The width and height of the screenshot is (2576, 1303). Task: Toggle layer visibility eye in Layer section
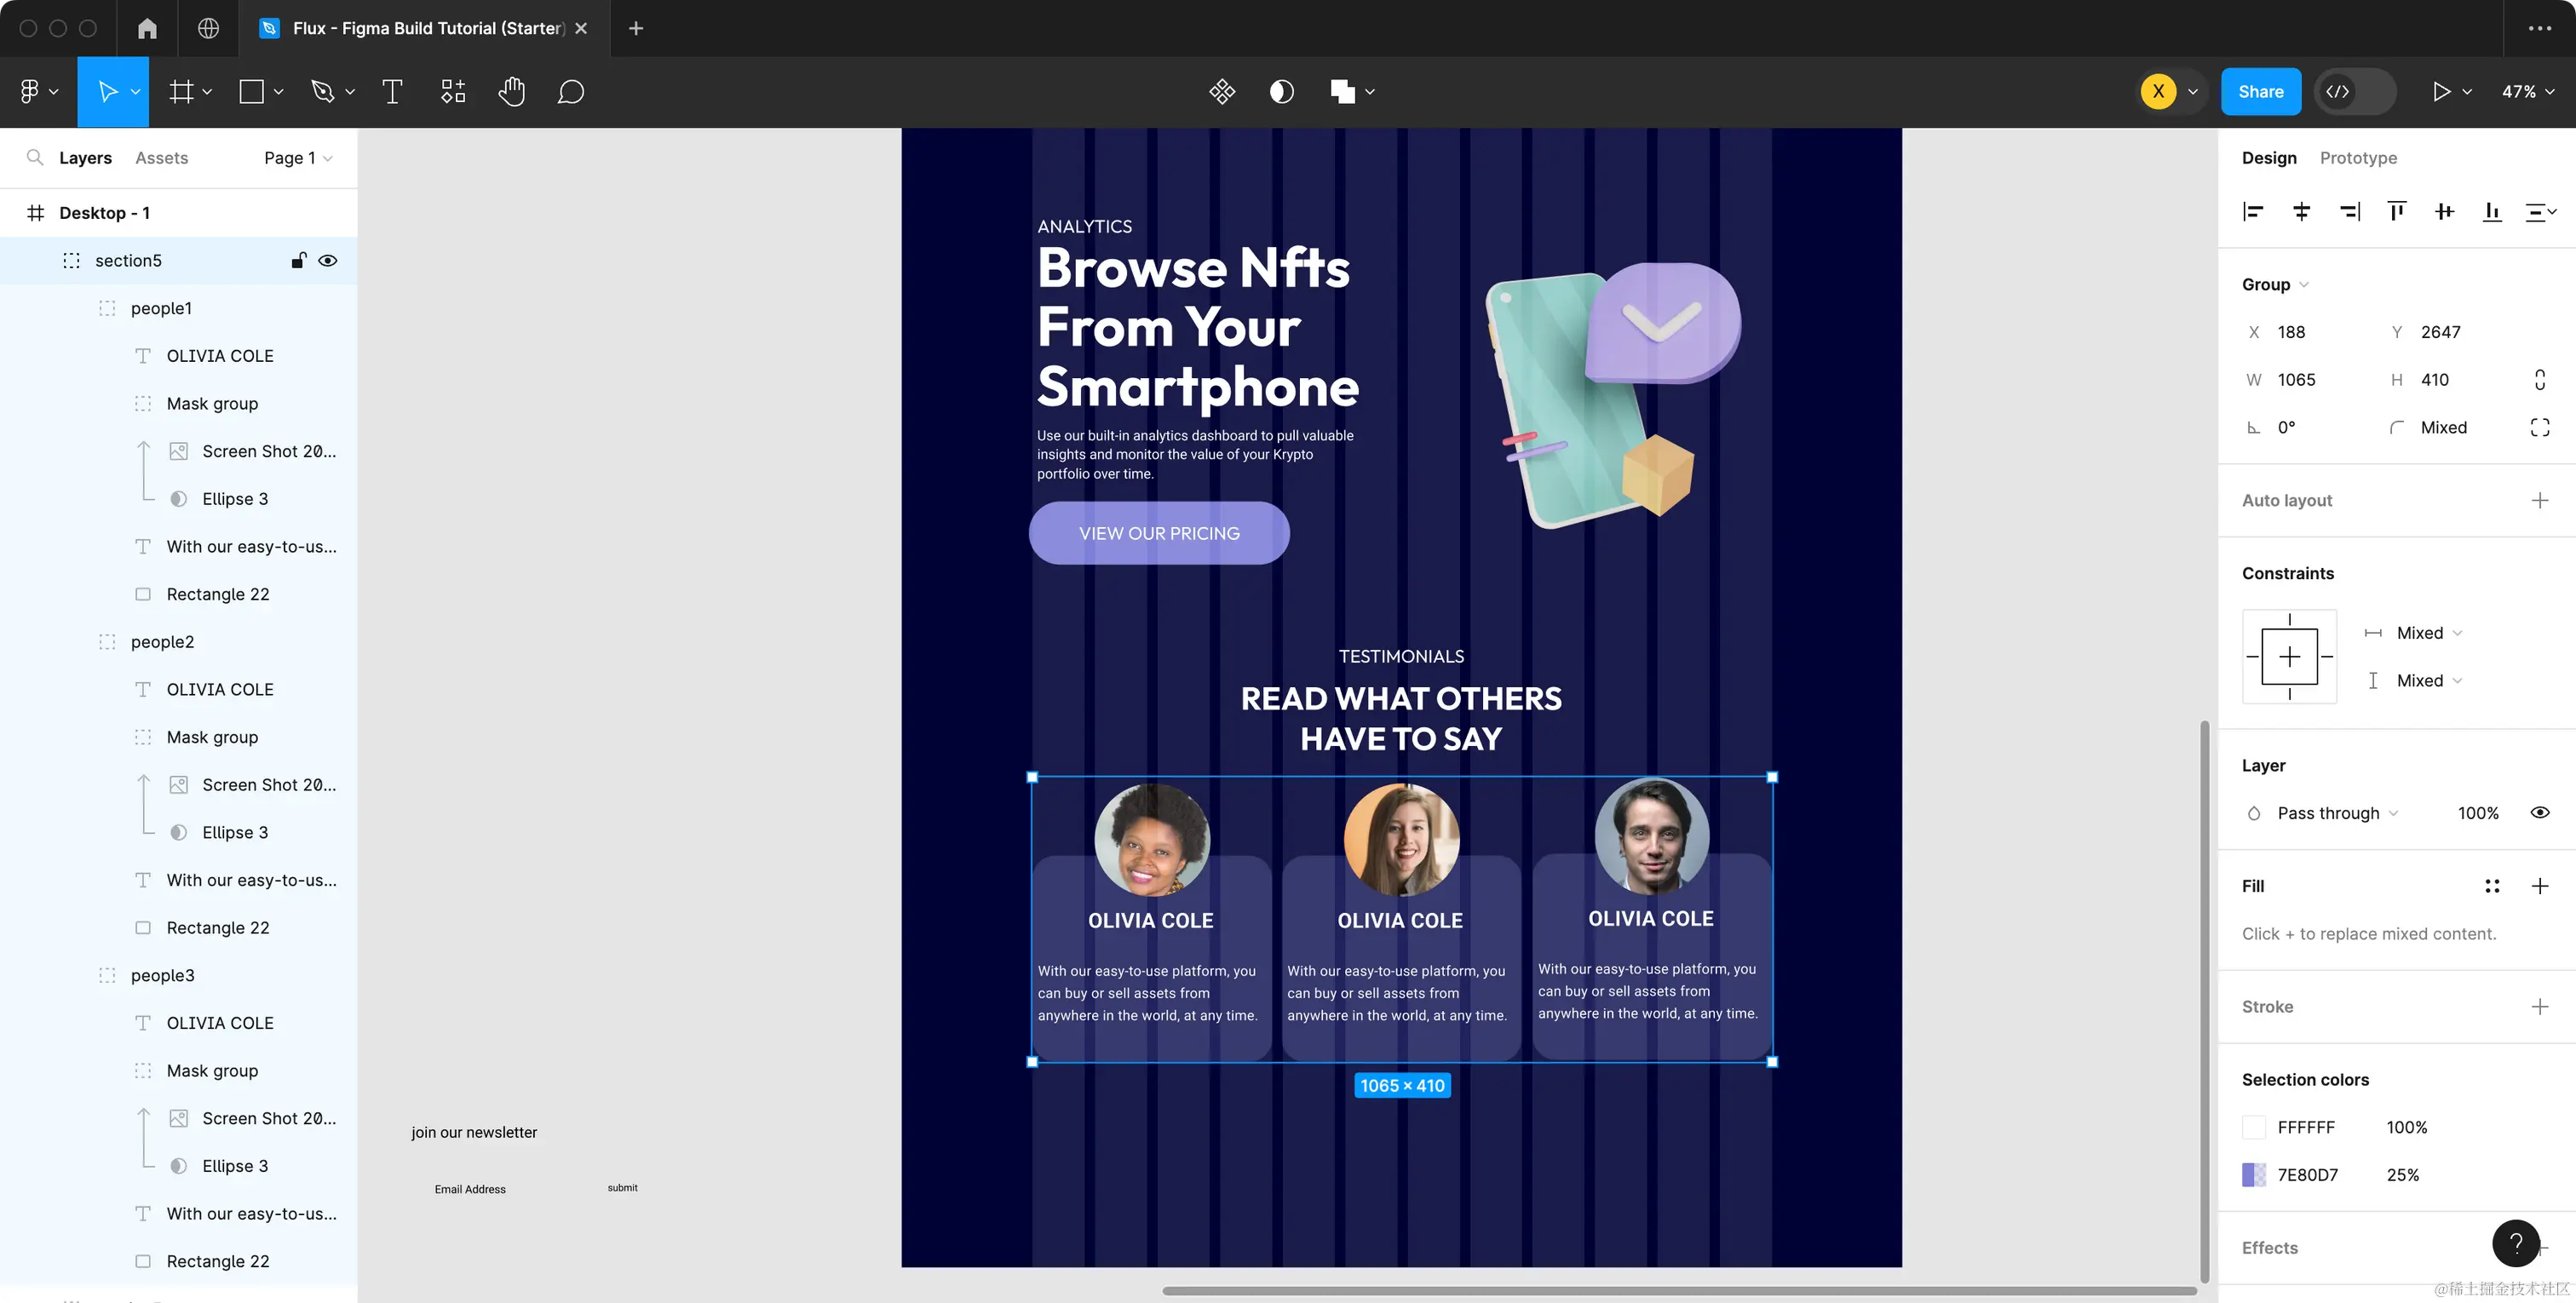click(x=2539, y=813)
